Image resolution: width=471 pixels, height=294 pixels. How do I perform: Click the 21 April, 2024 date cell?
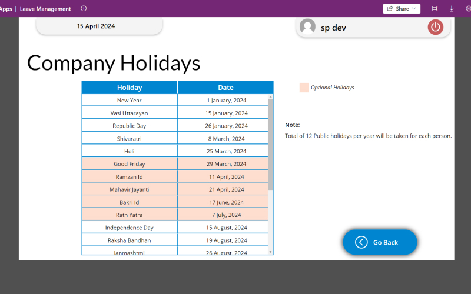[223, 189]
